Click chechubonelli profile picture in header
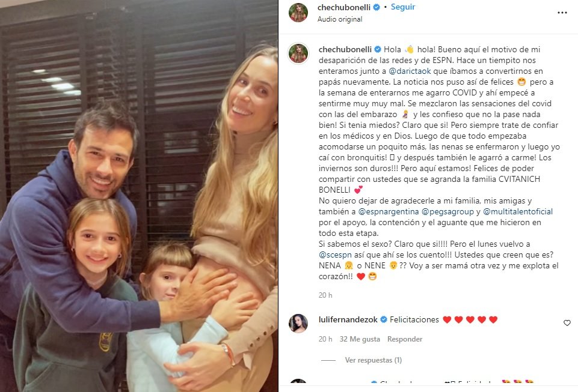This screenshot has width=578, height=392. [298, 13]
